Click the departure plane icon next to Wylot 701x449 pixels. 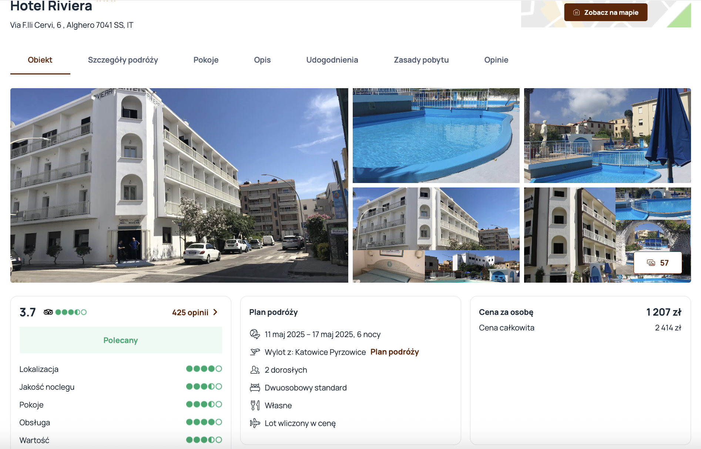coord(255,352)
